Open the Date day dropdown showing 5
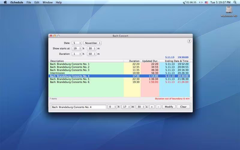This screenshot has width=240, height=150. click(77, 43)
